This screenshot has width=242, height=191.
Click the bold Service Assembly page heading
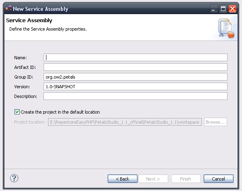tap(29, 21)
